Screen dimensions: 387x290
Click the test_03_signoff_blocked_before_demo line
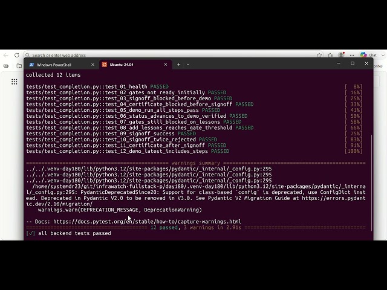(x=129, y=98)
